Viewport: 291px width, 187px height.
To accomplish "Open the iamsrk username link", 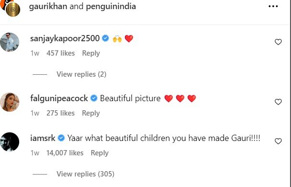I will tap(43, 138).
